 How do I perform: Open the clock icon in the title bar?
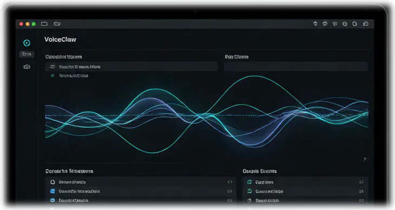pos(345,24)
